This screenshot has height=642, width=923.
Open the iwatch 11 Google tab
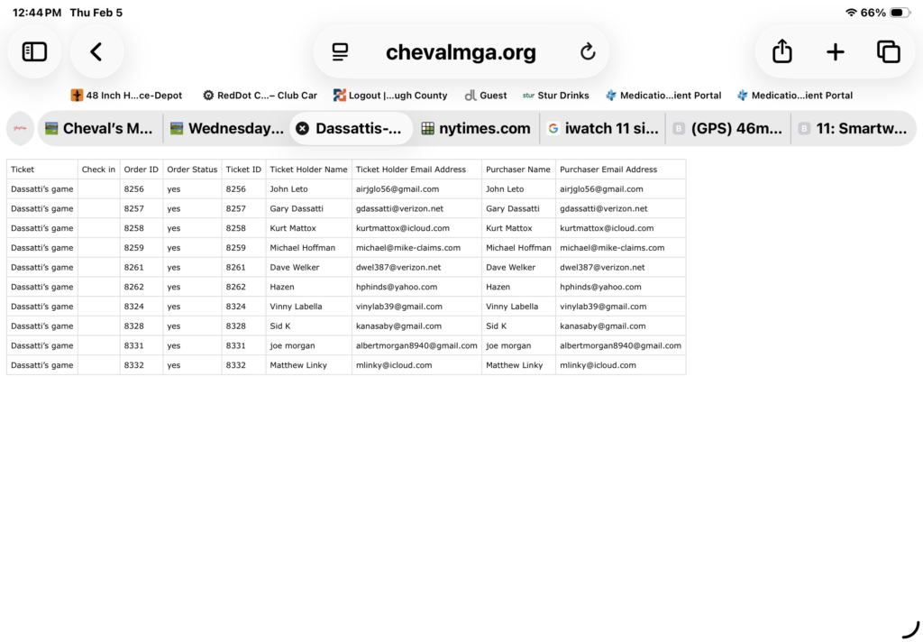coord(602,128)
